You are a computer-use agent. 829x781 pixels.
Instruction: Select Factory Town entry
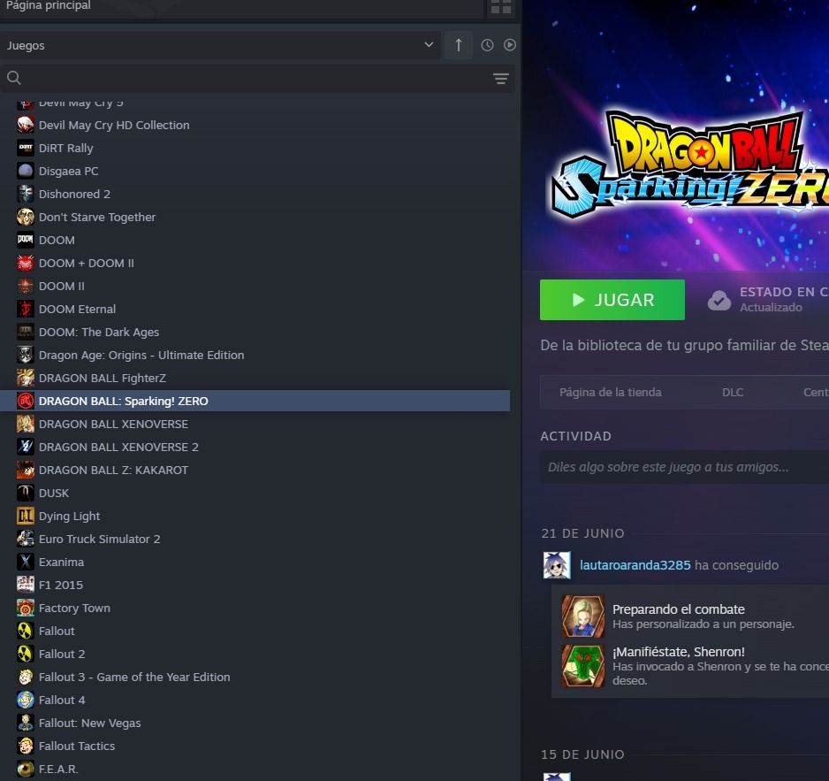255,608
